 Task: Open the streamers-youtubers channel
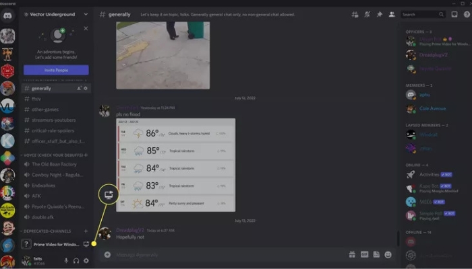coord(56,120)
